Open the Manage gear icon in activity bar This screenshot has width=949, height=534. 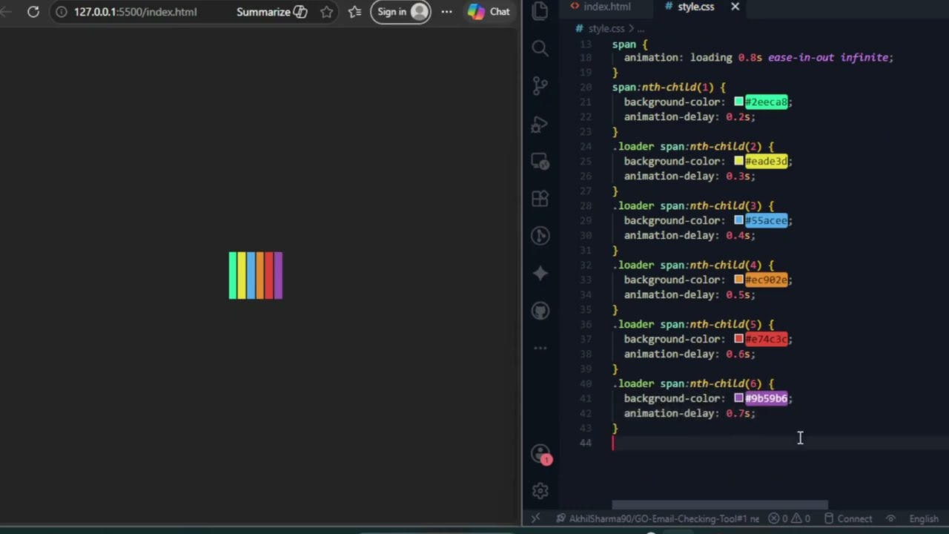540,490
